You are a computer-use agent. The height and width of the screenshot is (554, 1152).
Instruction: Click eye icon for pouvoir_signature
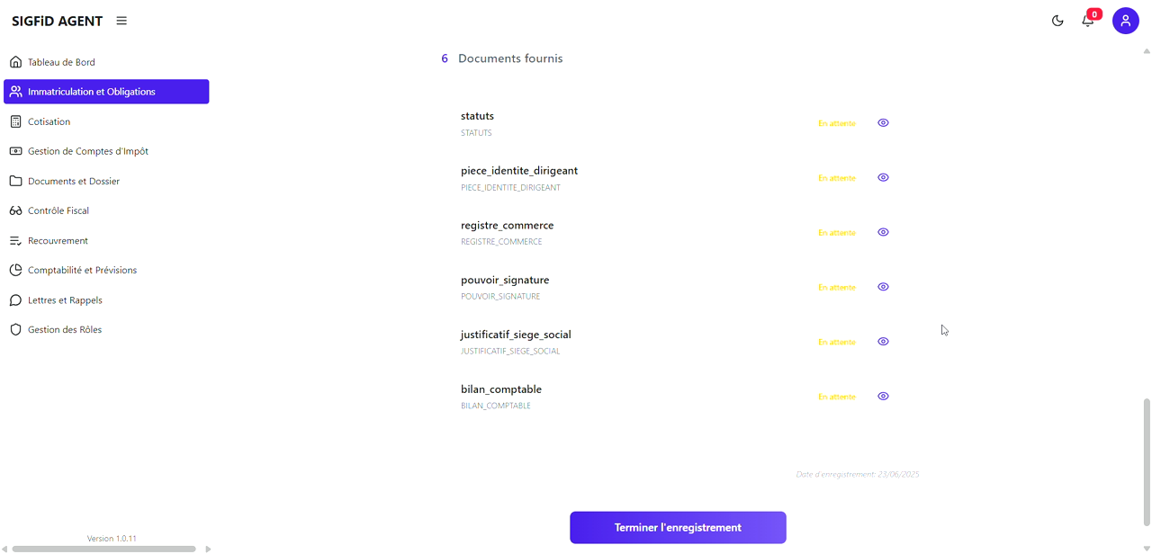(x=883, y=288)
